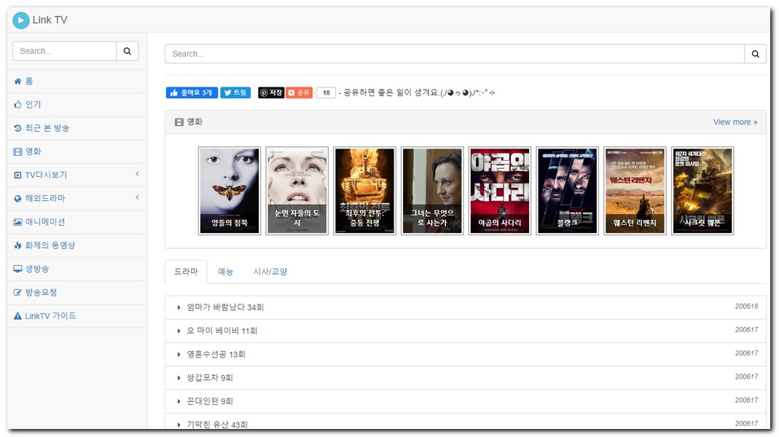Viewport: 779px width, 437px height.
Task: Click the warning icon beside LinkTV 가이드
Action: point(18,316)
